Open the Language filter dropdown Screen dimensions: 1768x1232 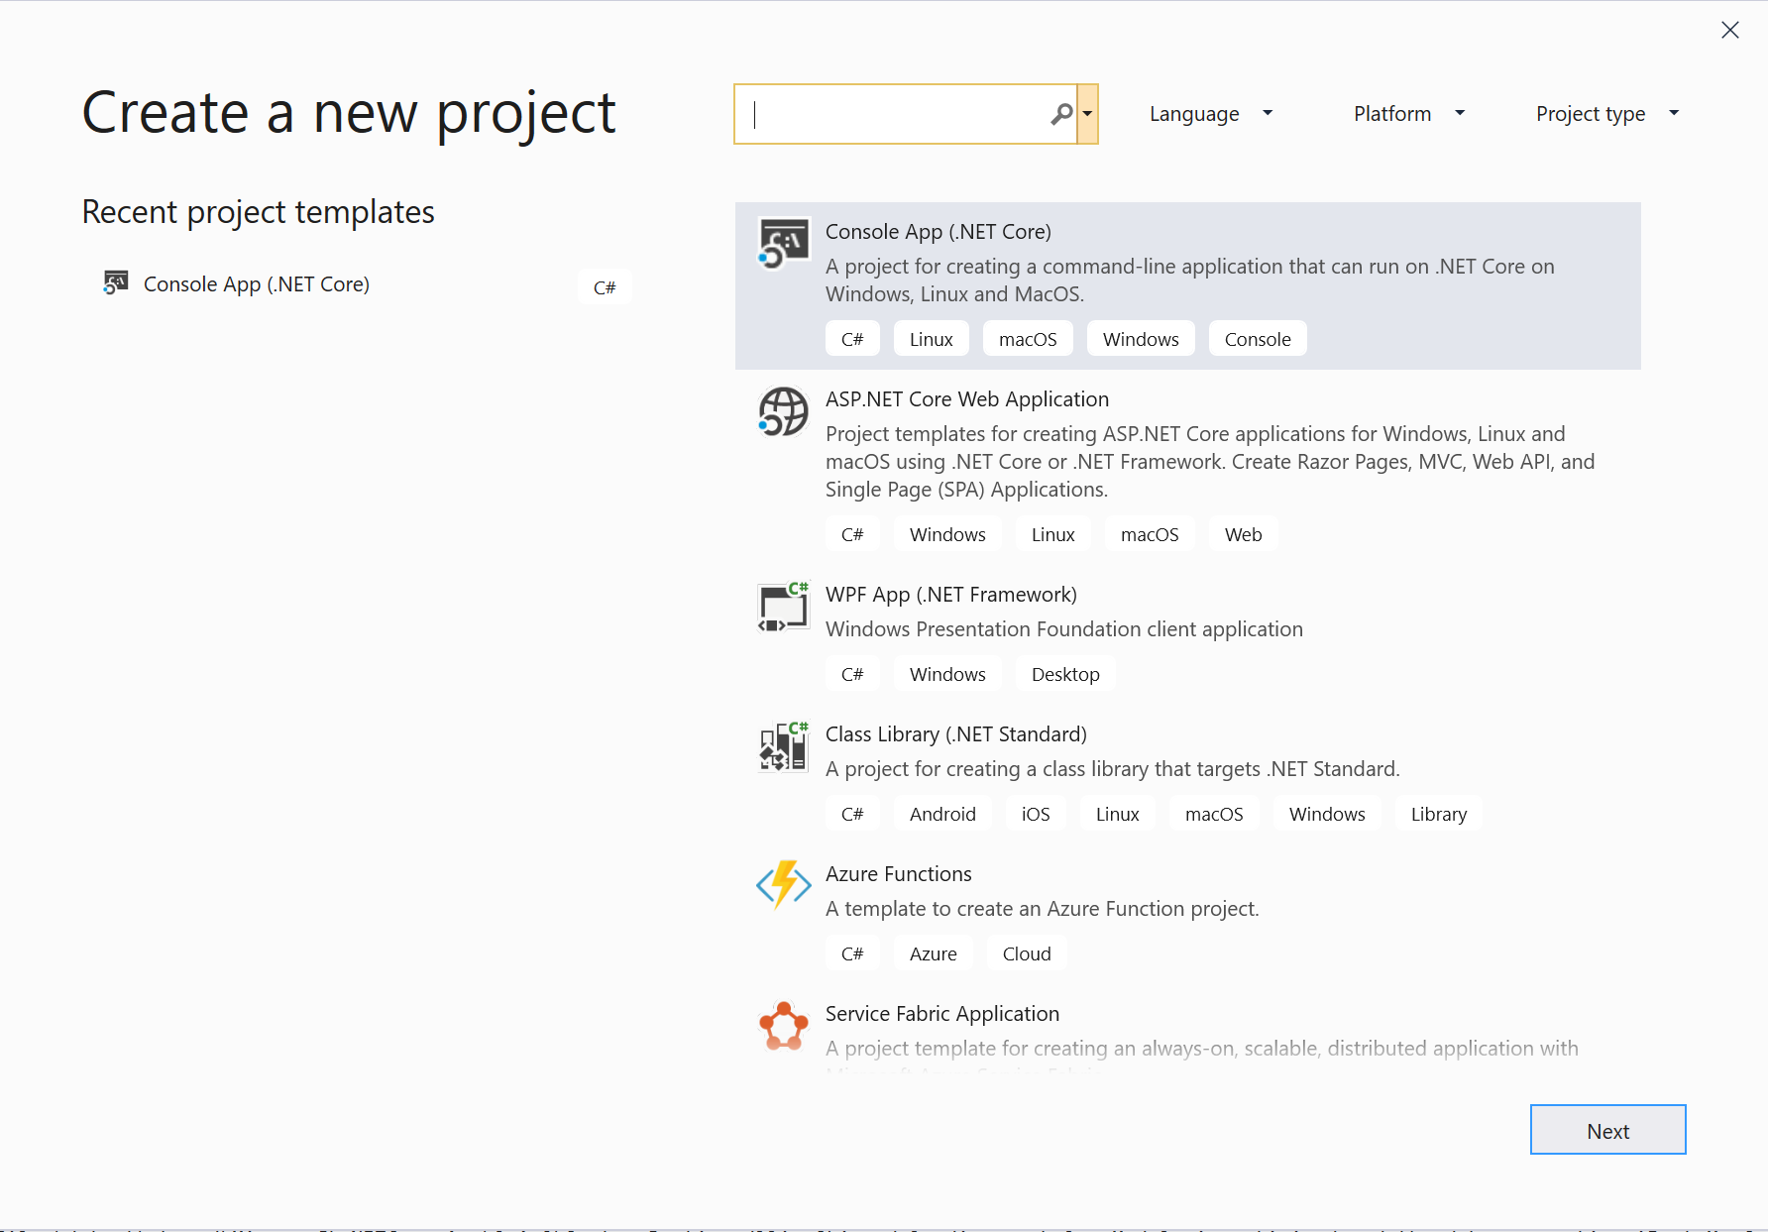click(1211, 114)
